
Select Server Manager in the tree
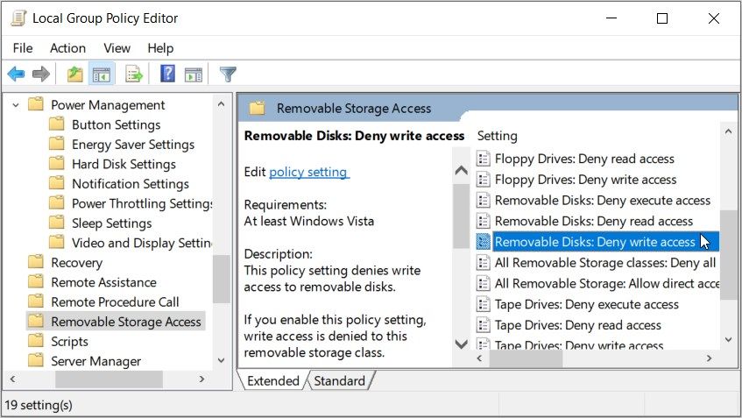[x=96, y=361]
